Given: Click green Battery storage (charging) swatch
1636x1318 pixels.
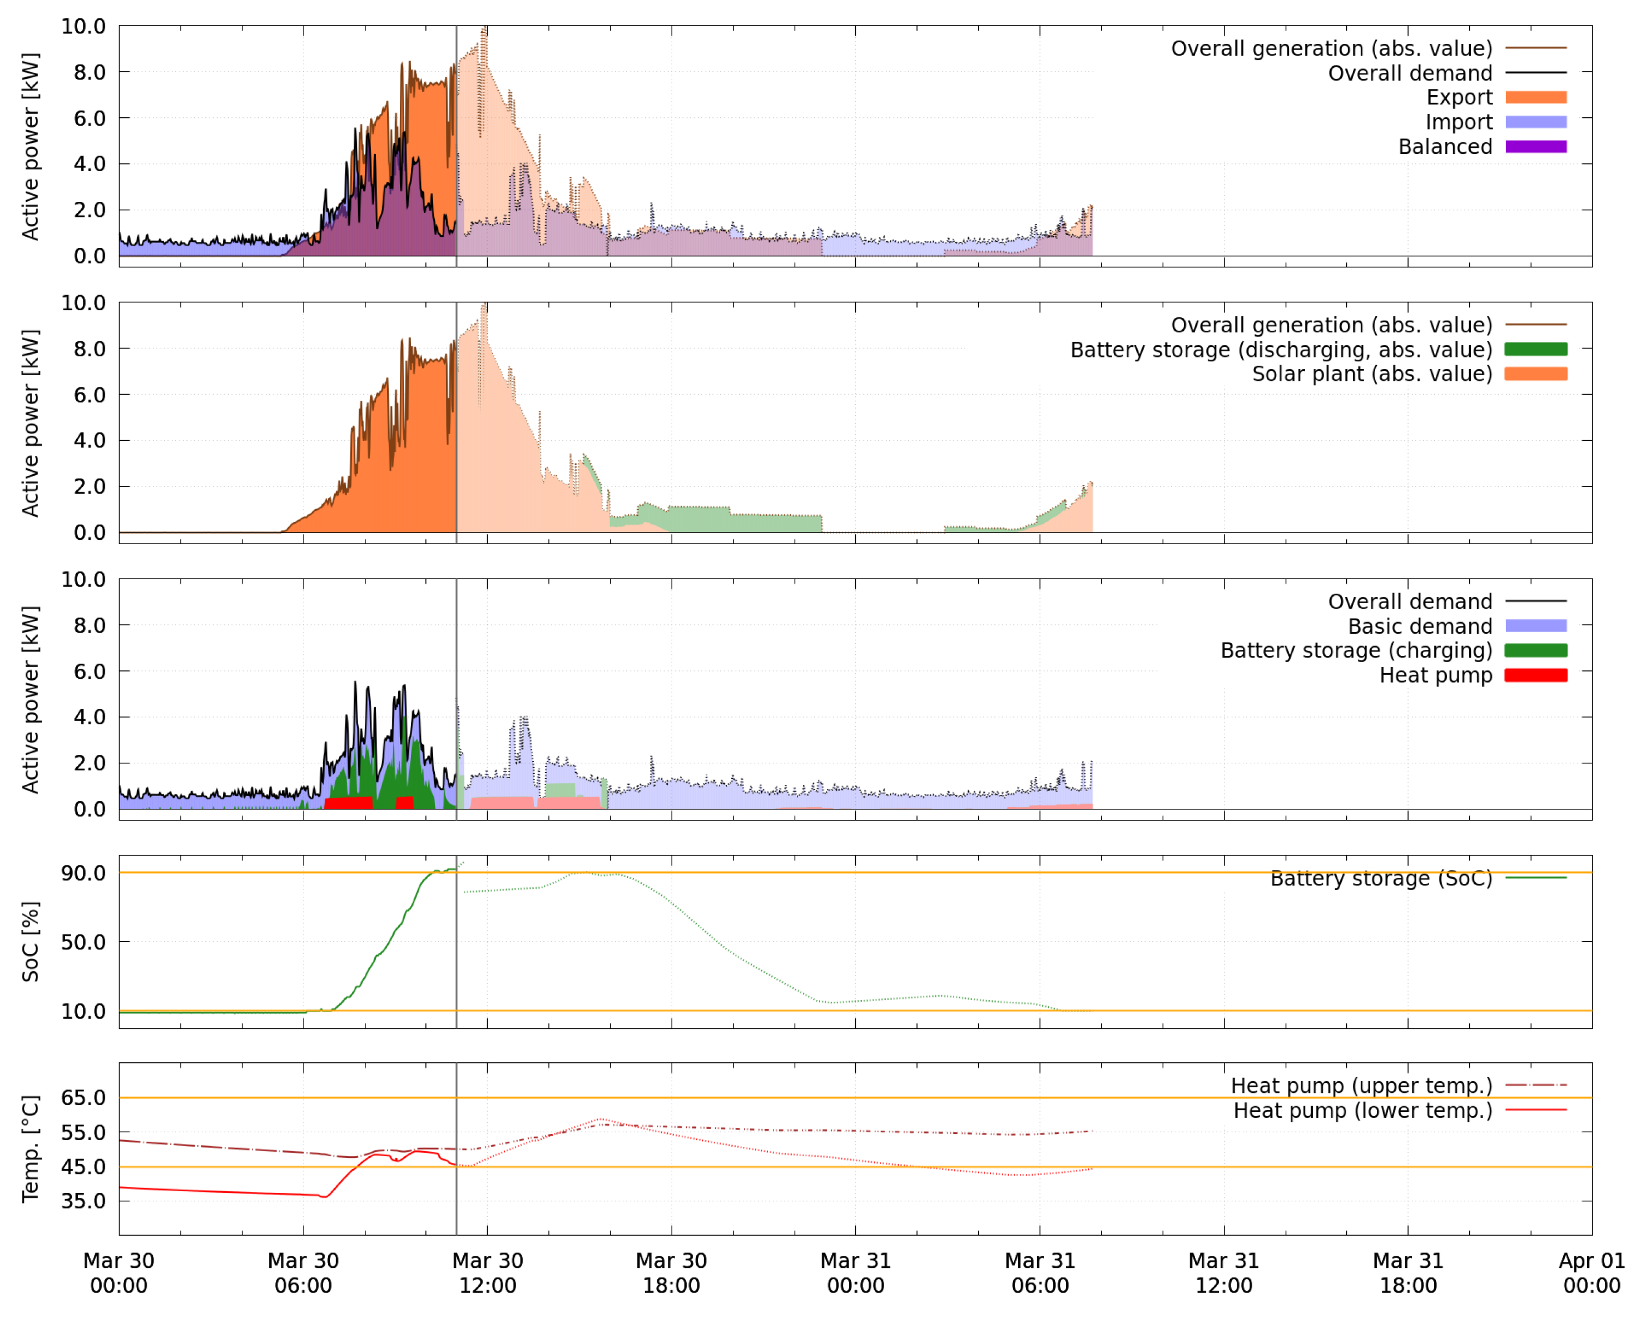Looking at the screenshot, I should click(1535, 650).
